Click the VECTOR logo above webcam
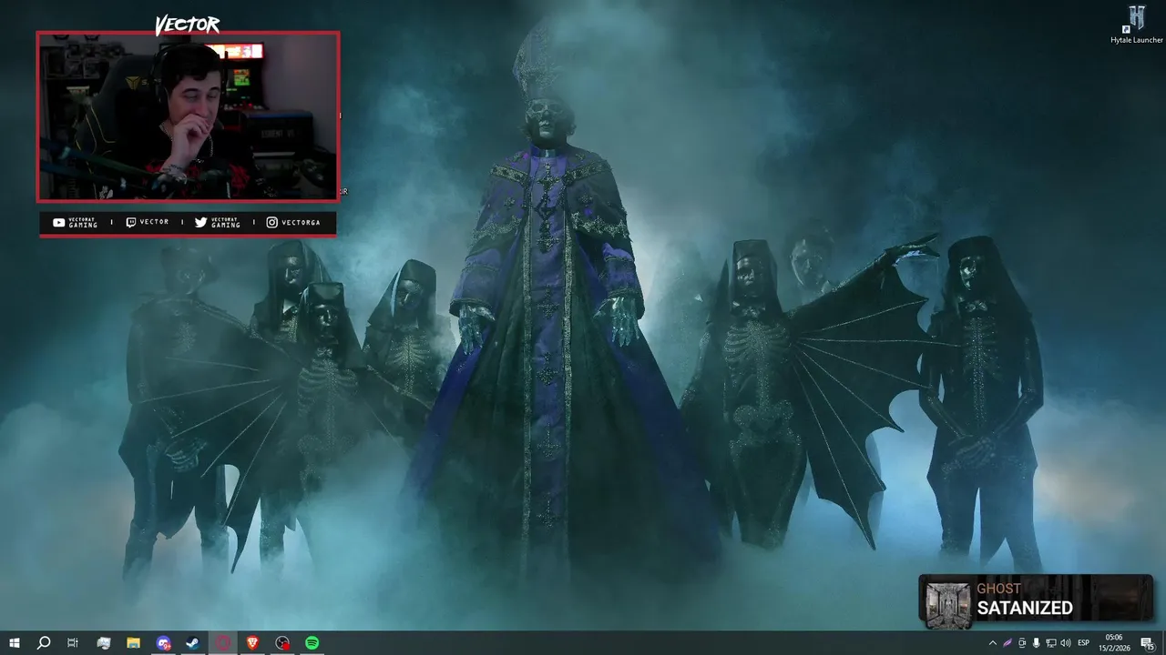 187,25
